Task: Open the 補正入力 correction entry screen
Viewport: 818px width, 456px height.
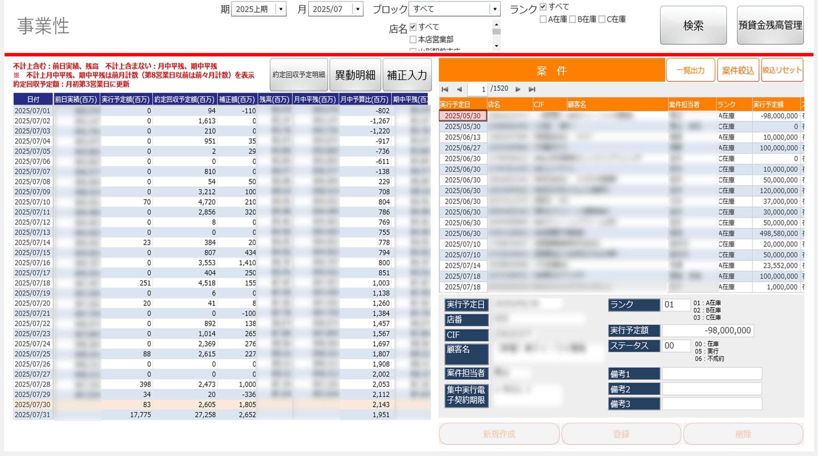Action: pos(406,74)
